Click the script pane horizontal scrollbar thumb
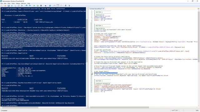Viewport: 200px width, 112px height. (119, 107)
